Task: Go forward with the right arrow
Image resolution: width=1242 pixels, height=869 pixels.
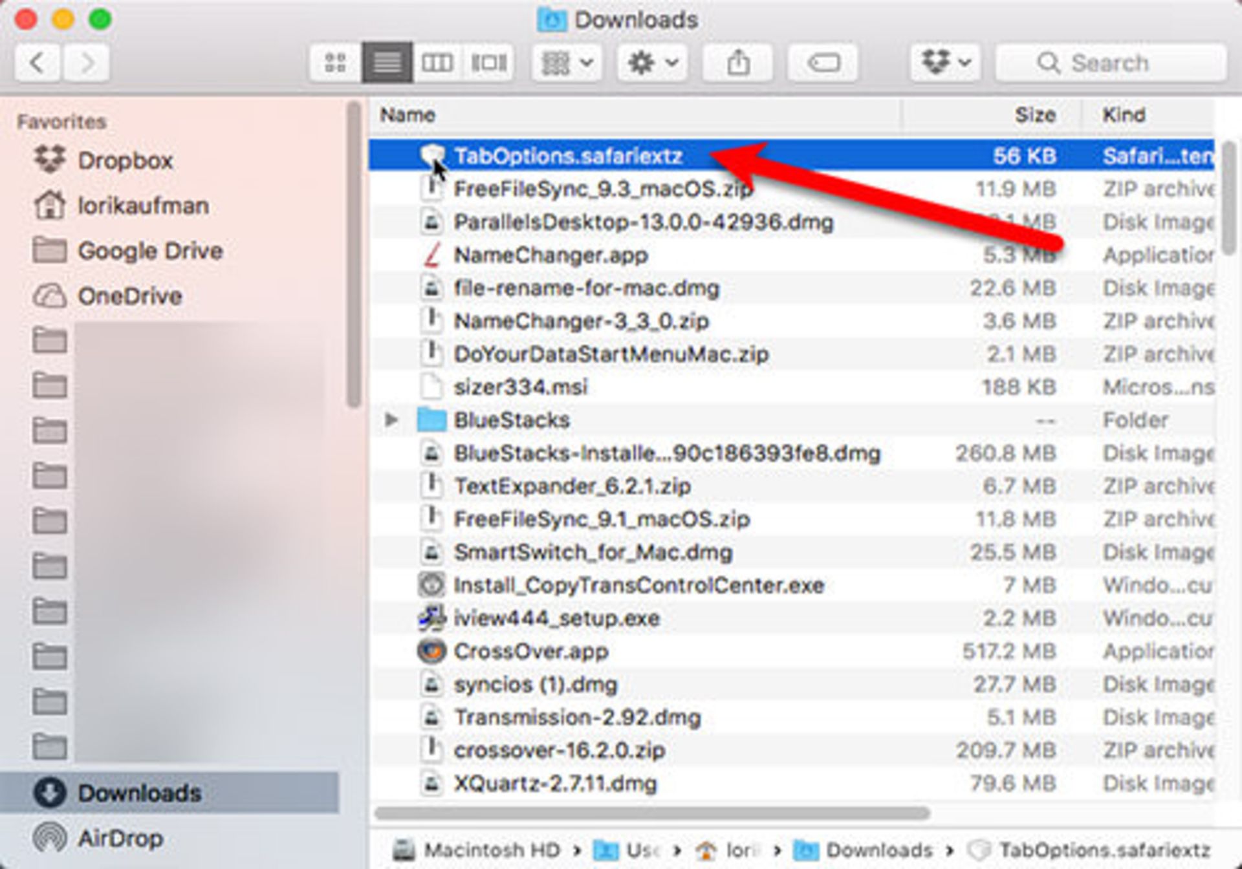Action: pos(86,63)
